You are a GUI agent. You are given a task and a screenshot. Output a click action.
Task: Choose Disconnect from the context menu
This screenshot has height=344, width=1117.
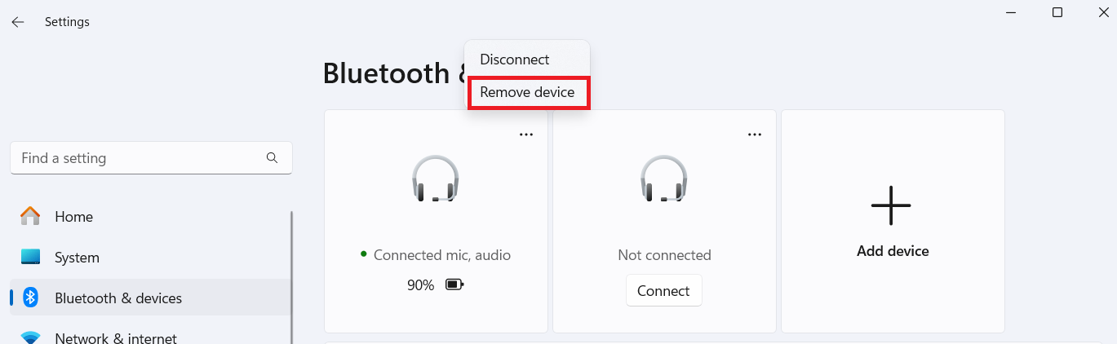pyautogui.click(x=515, y=60)
